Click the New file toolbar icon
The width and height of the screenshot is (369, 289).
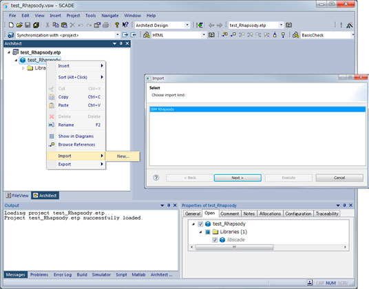point(11,25)
